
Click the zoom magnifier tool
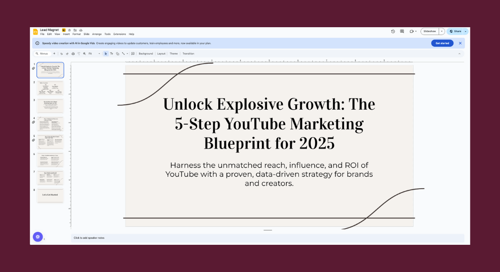click(x=85, y=54)
